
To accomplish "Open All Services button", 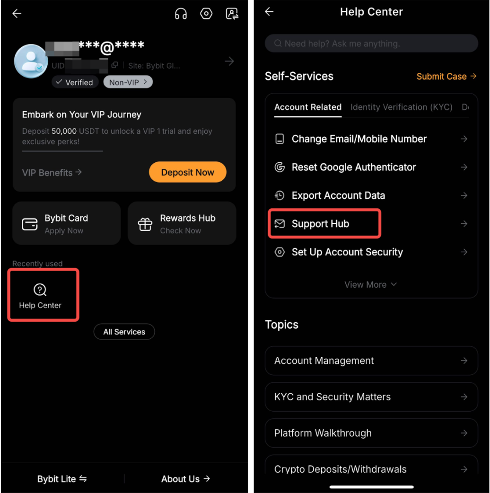I will pos(124,332).
